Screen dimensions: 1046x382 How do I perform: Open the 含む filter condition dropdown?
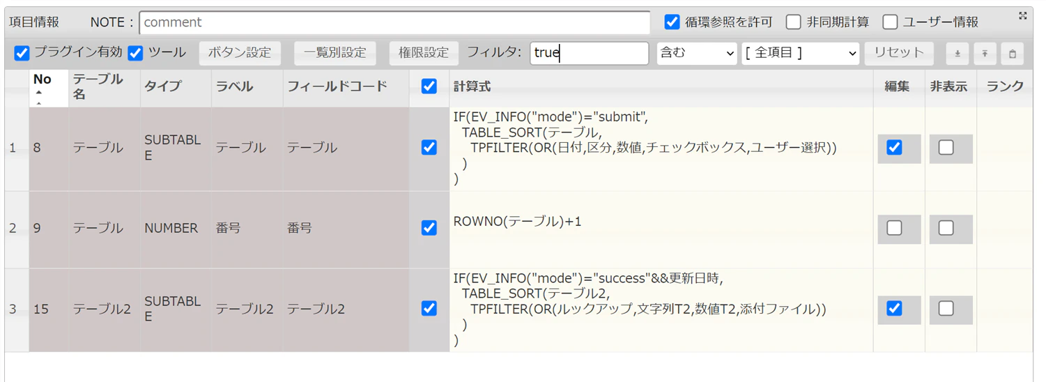point(697,53)
